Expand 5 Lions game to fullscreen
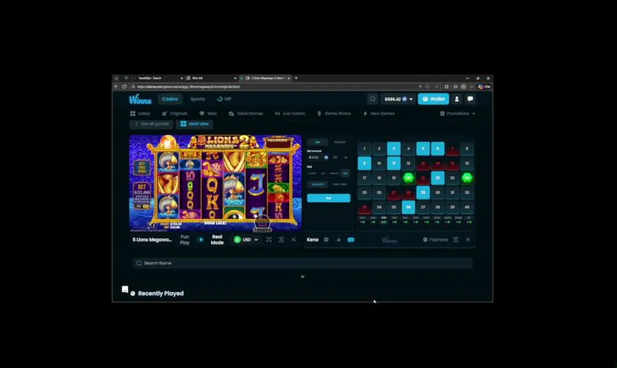The image size is (617, 368). click(269, 240)
